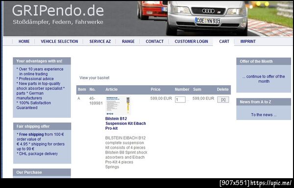This screenshot has height=188, width=294.
Task: Click the Offer of the Month panel header
Action: (264, 61)
